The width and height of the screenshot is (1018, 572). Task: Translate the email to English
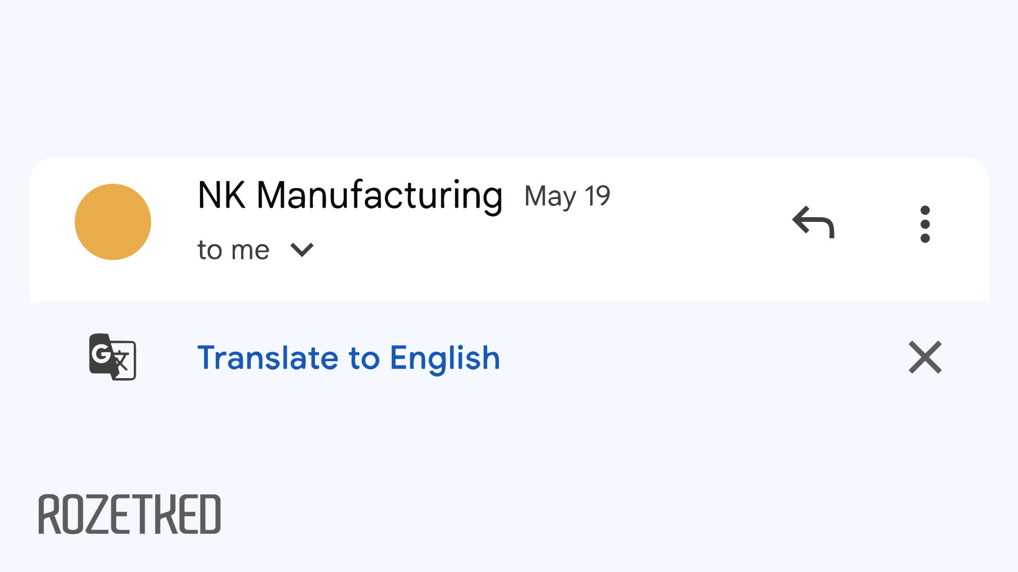pos(348,358)
